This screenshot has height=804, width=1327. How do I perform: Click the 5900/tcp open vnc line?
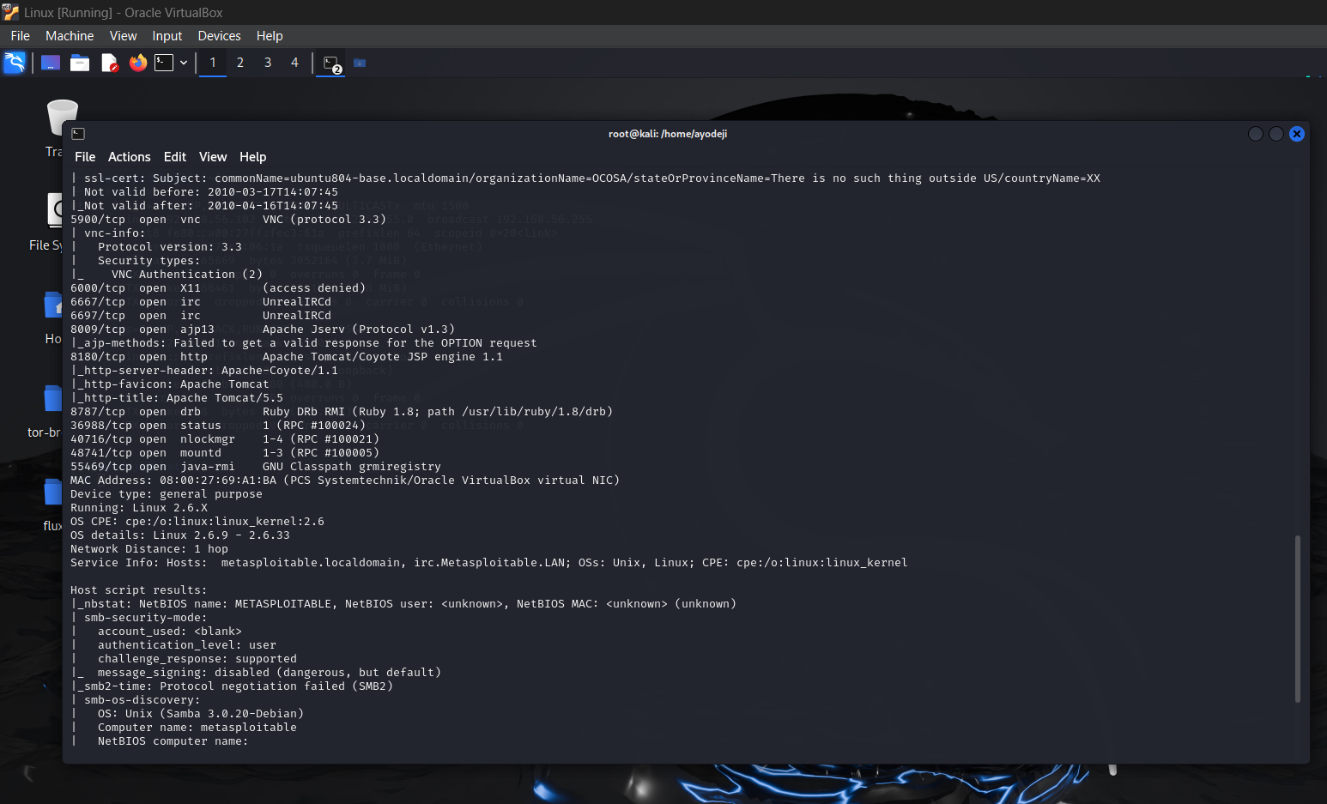(x=228, y=220)
